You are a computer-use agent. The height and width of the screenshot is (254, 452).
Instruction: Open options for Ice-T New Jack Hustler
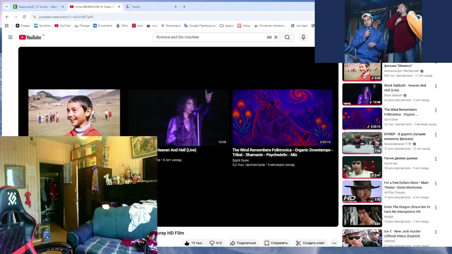436,232
